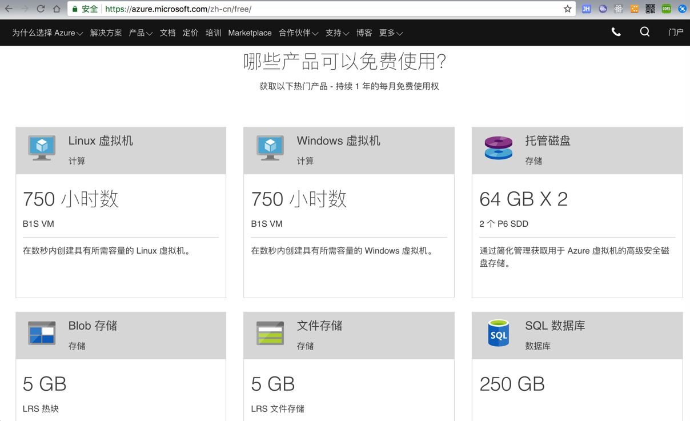
Task: Open the Marketplace nav item
Action: (x=250, y=33)
